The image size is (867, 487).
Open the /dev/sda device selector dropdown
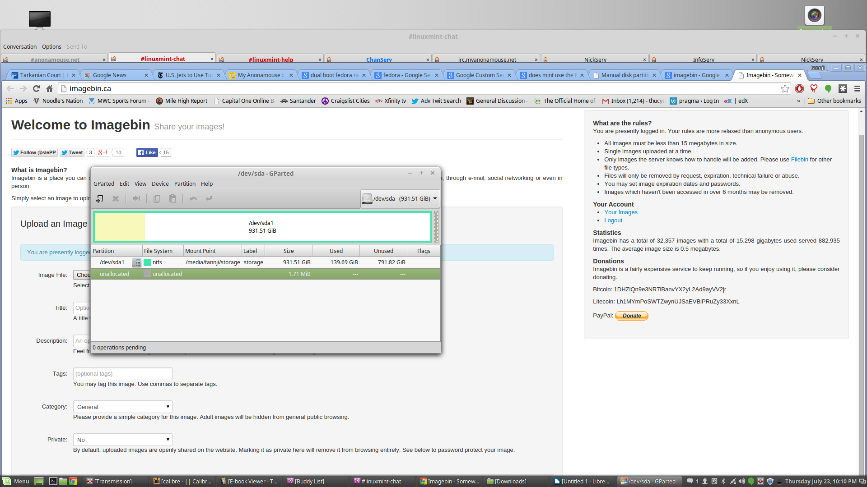[400, 198]
